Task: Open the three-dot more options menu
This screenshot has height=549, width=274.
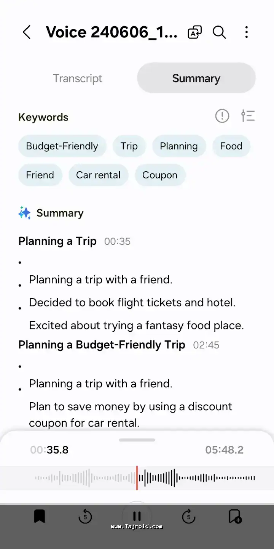Action: (x=247, y=32)
